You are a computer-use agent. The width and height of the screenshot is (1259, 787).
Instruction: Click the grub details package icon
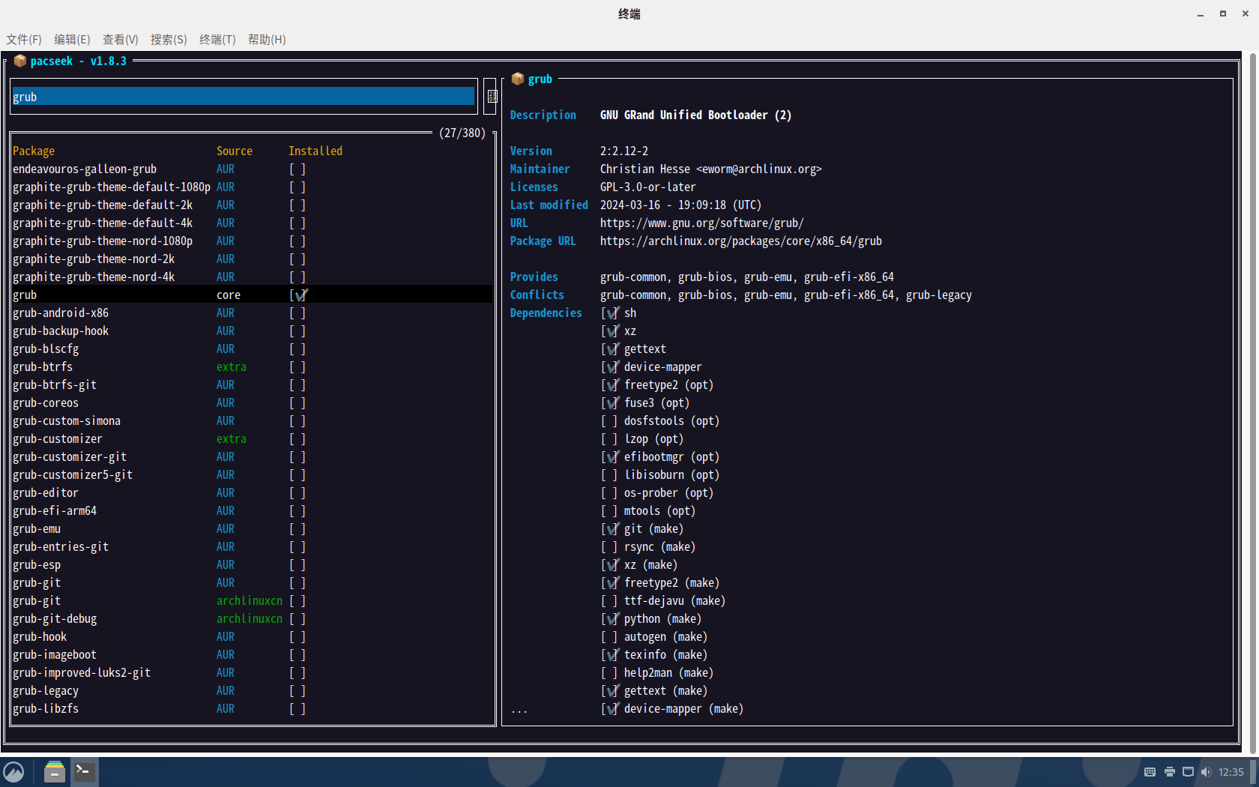[517, 79]
